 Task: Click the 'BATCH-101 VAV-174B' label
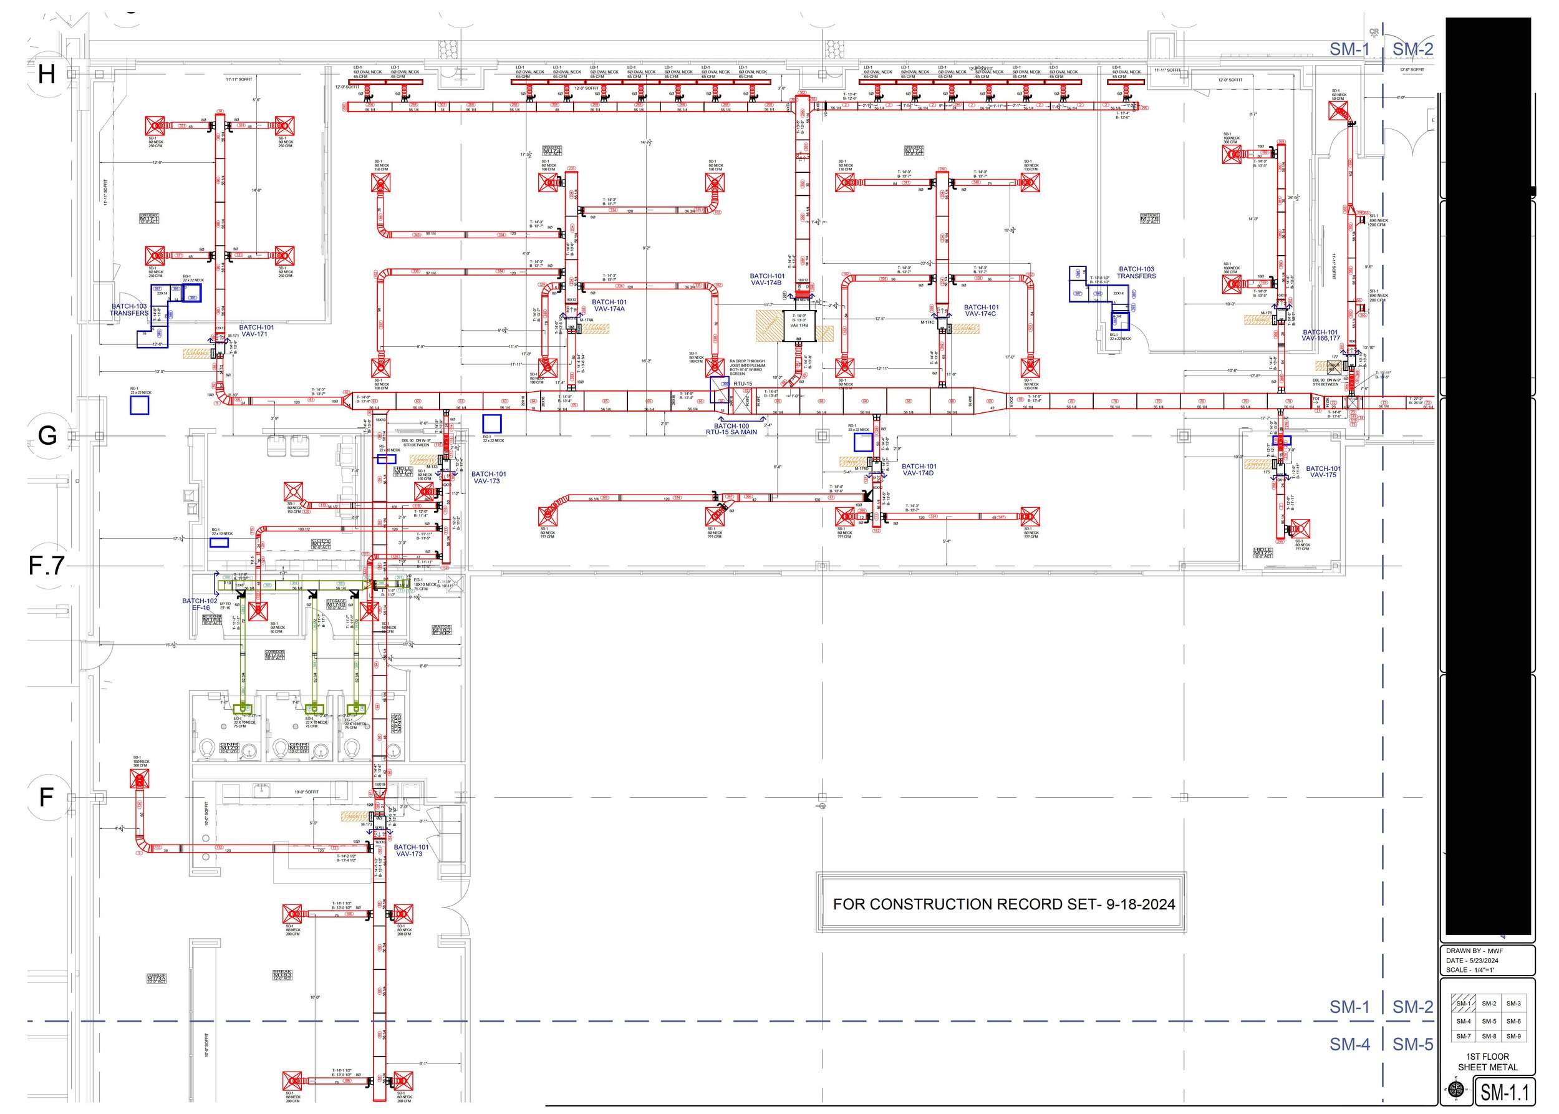coord(767,279)
